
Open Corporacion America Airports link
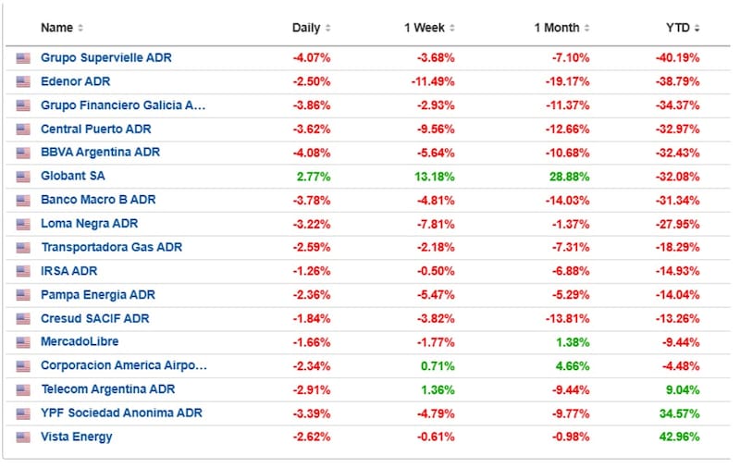tap(124, 365)
